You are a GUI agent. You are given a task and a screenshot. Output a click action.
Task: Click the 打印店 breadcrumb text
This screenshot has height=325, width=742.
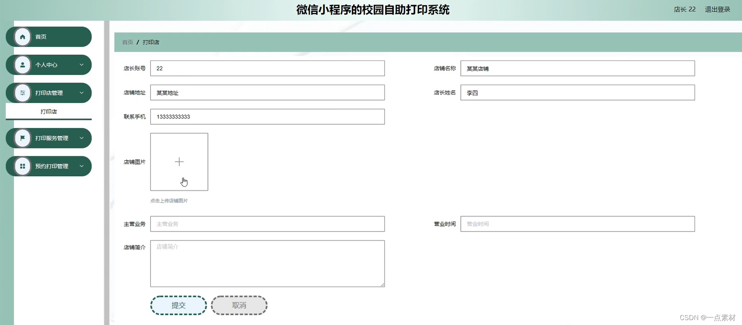pos(151,42)
